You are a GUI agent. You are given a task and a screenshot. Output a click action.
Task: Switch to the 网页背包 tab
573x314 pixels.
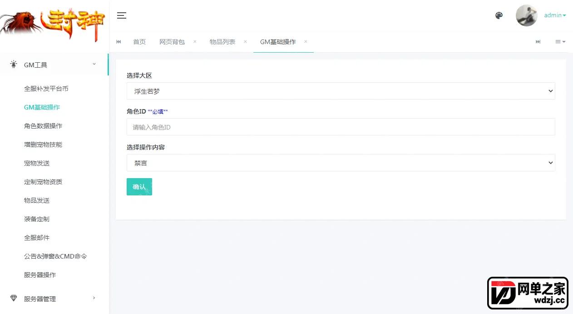[172, 42]
